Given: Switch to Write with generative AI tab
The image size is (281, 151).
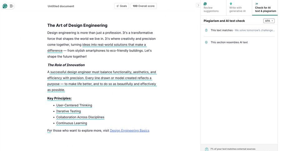Looking at the screenshot, I should [239, 8].
